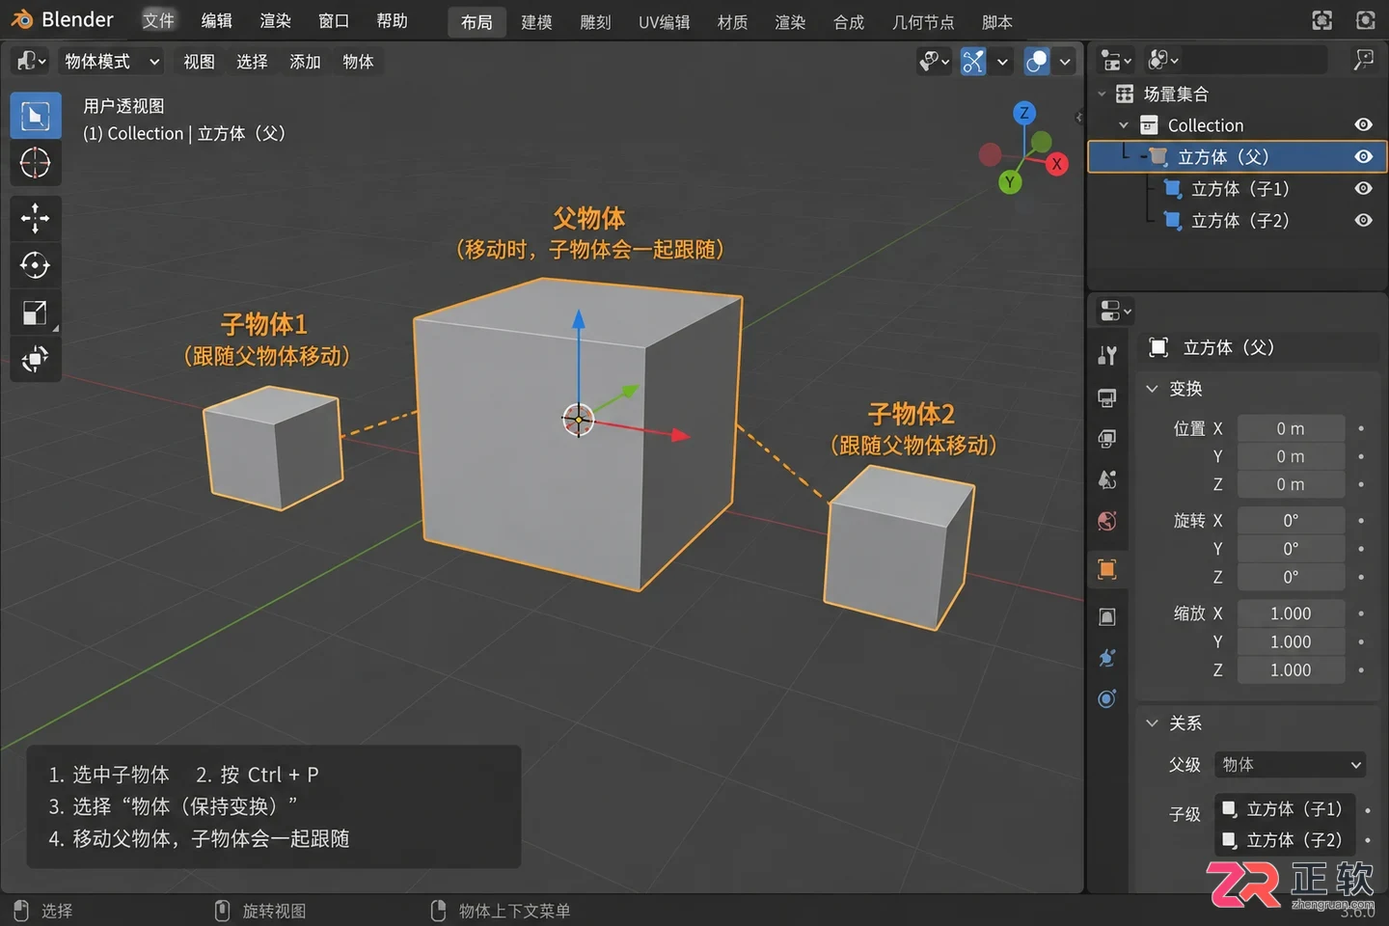Activate the Move tool

[x=36, y=218]
